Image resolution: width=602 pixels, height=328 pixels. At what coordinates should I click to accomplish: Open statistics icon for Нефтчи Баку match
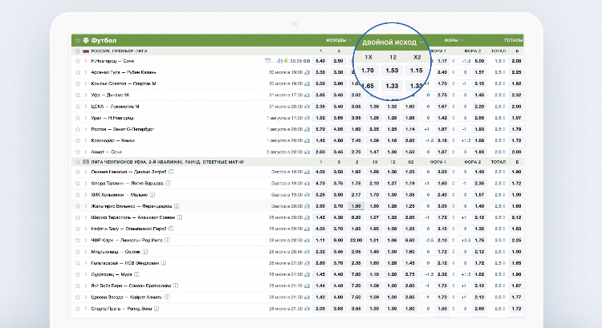pos(307,229)
